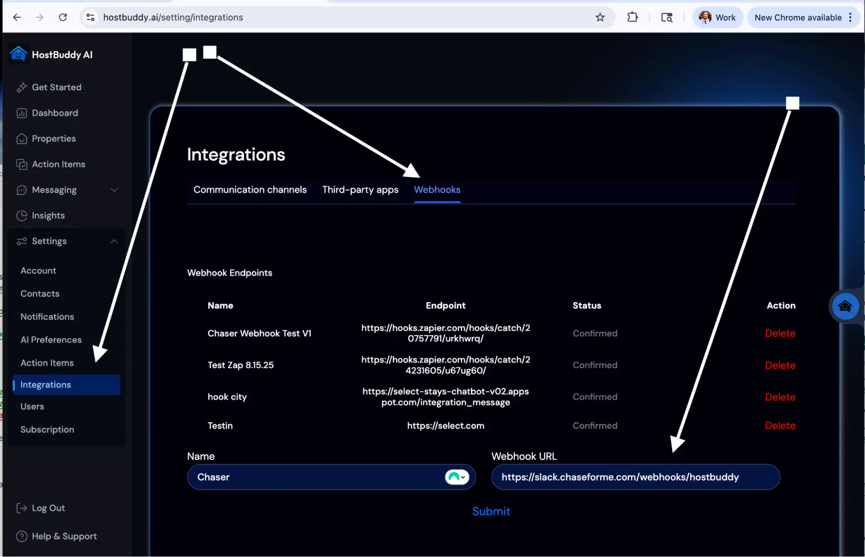Open the Dashboard from the sidebar
This screenshot has height=557, width=865.
click(23, 113)
